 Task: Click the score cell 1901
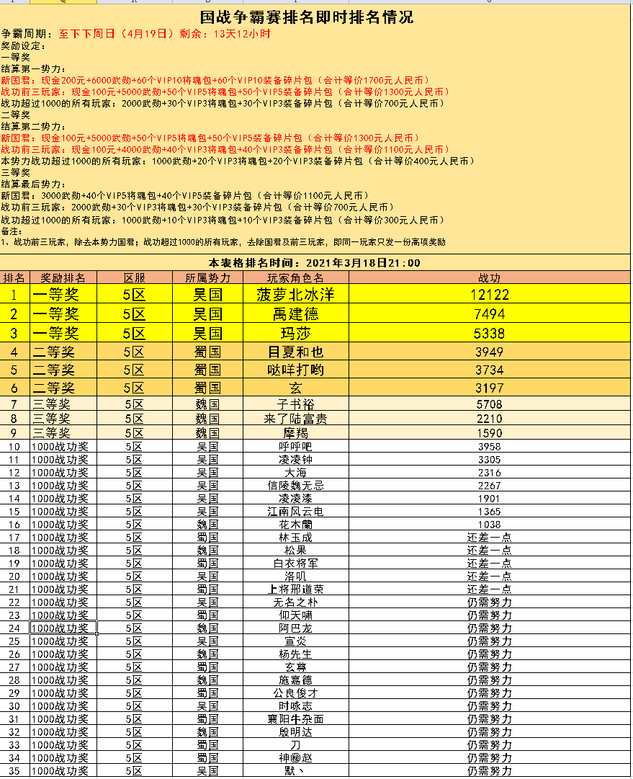(490, 498)
